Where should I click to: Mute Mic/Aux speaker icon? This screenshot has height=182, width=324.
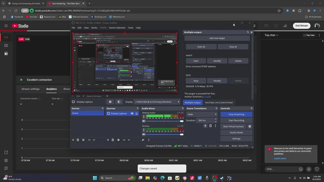coord(144,134)
